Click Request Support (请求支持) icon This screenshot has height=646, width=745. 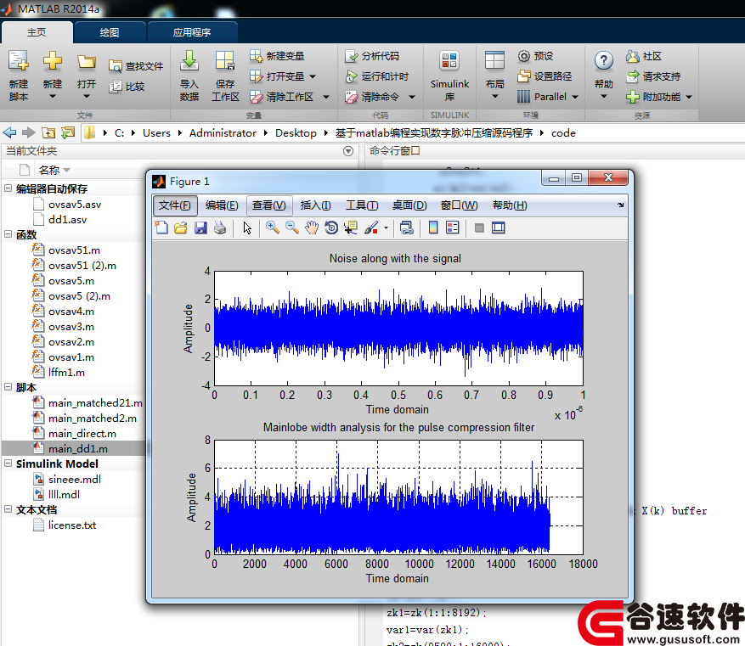pos(632,76)
